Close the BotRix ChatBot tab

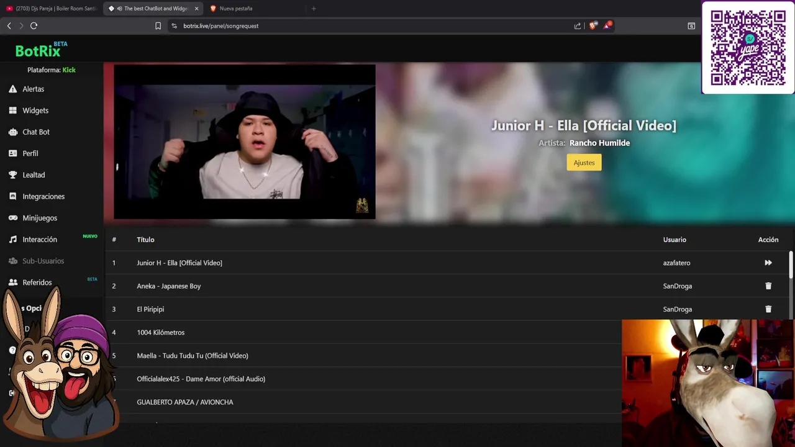pos(196,9)
